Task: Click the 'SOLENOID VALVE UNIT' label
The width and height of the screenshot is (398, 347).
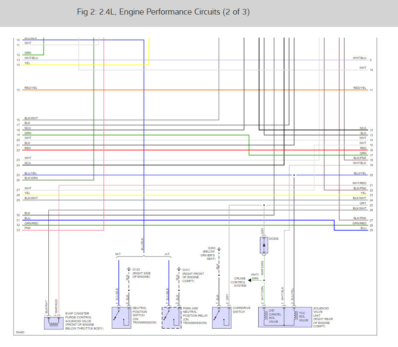Action: pyautogui.click(x=323, y=318)
